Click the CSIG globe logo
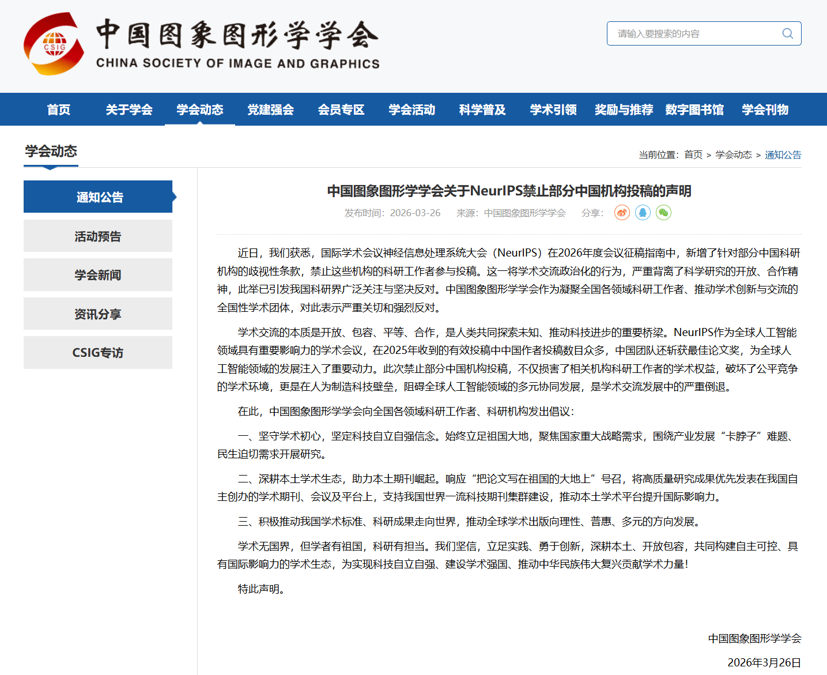The height and width of the screenshot is (675, 827). coord(54,44)
